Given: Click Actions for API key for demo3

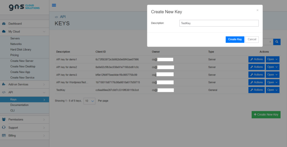Looking at the screenshot, I should point(256,74).
